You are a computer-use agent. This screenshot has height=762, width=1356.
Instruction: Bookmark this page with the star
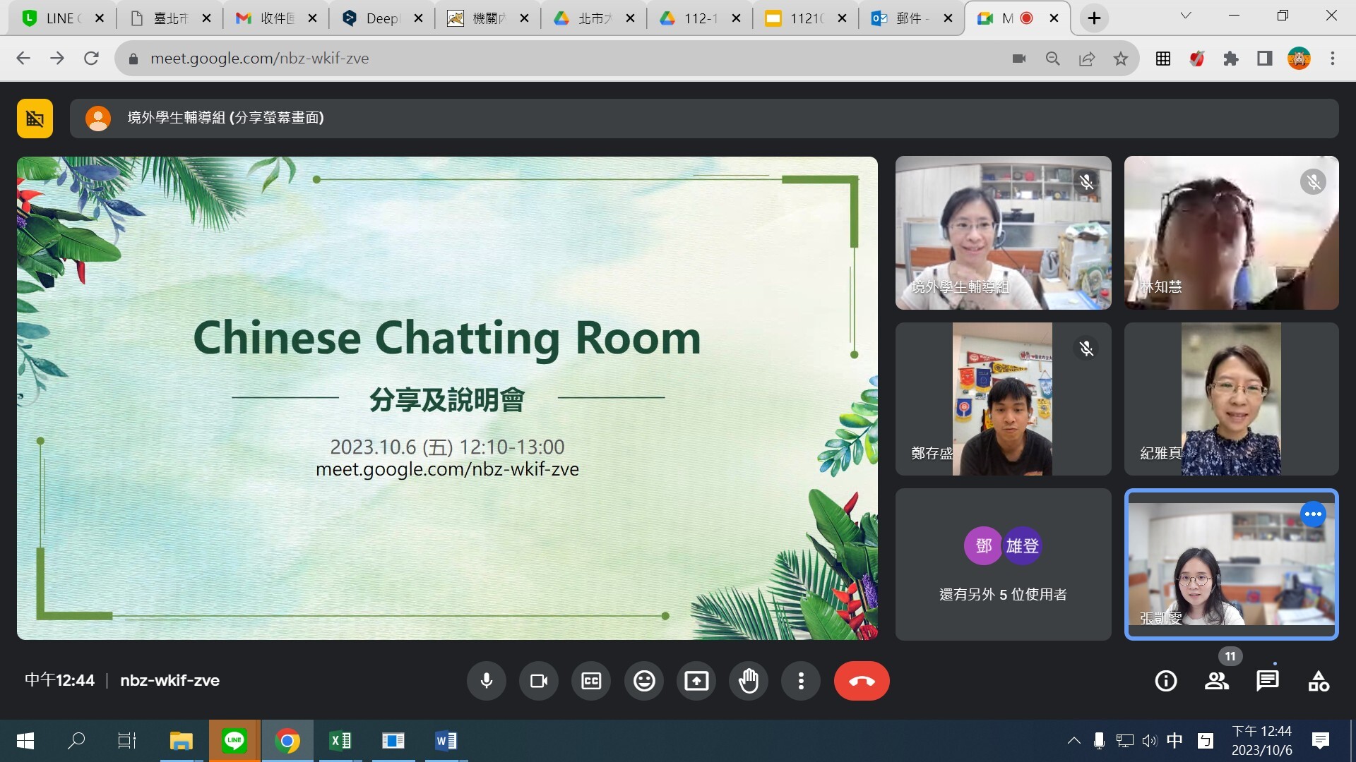point(1121,59)
